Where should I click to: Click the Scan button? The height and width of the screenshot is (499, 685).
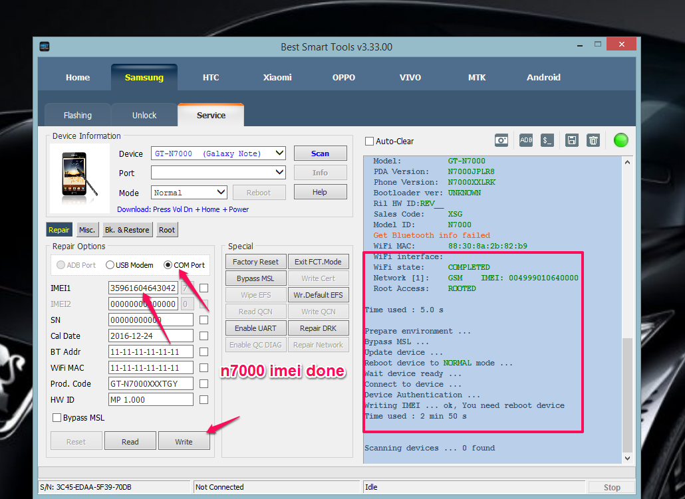click(320, 153)
